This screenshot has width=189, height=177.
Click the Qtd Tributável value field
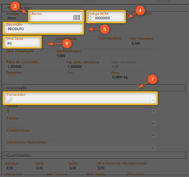tap(136, 43)
